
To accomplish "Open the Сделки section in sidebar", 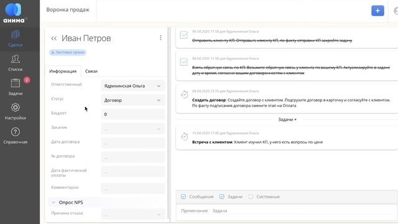I will 15,39.
